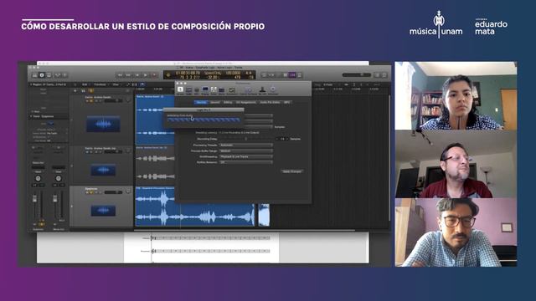Select the second track's gray audio region
The image size is (536, 301).
[x=155, y=165]
